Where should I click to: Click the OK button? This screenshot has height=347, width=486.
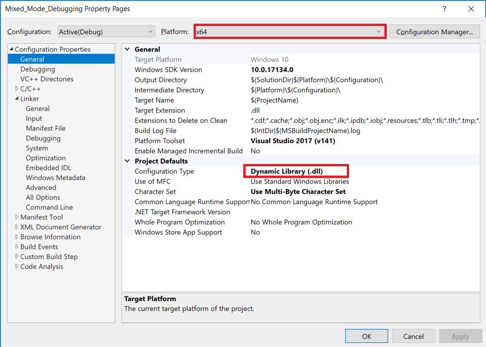coord(366,336)
